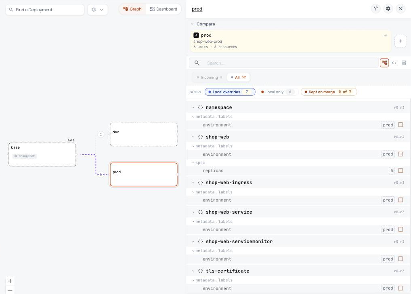411x294 pixels.
Task: Select the base node in graph
Action: [x=42, y=155]
